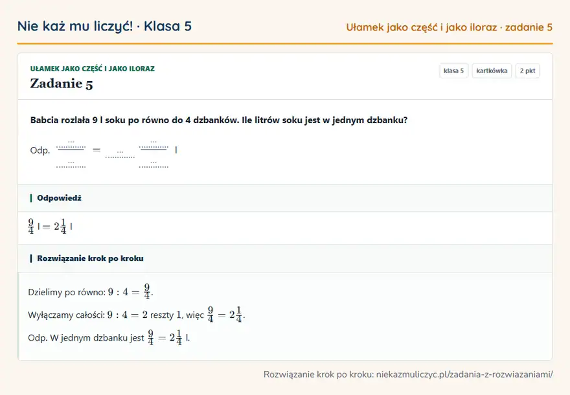Click the 'klasa 5' tag badge

tap(453, 71)
